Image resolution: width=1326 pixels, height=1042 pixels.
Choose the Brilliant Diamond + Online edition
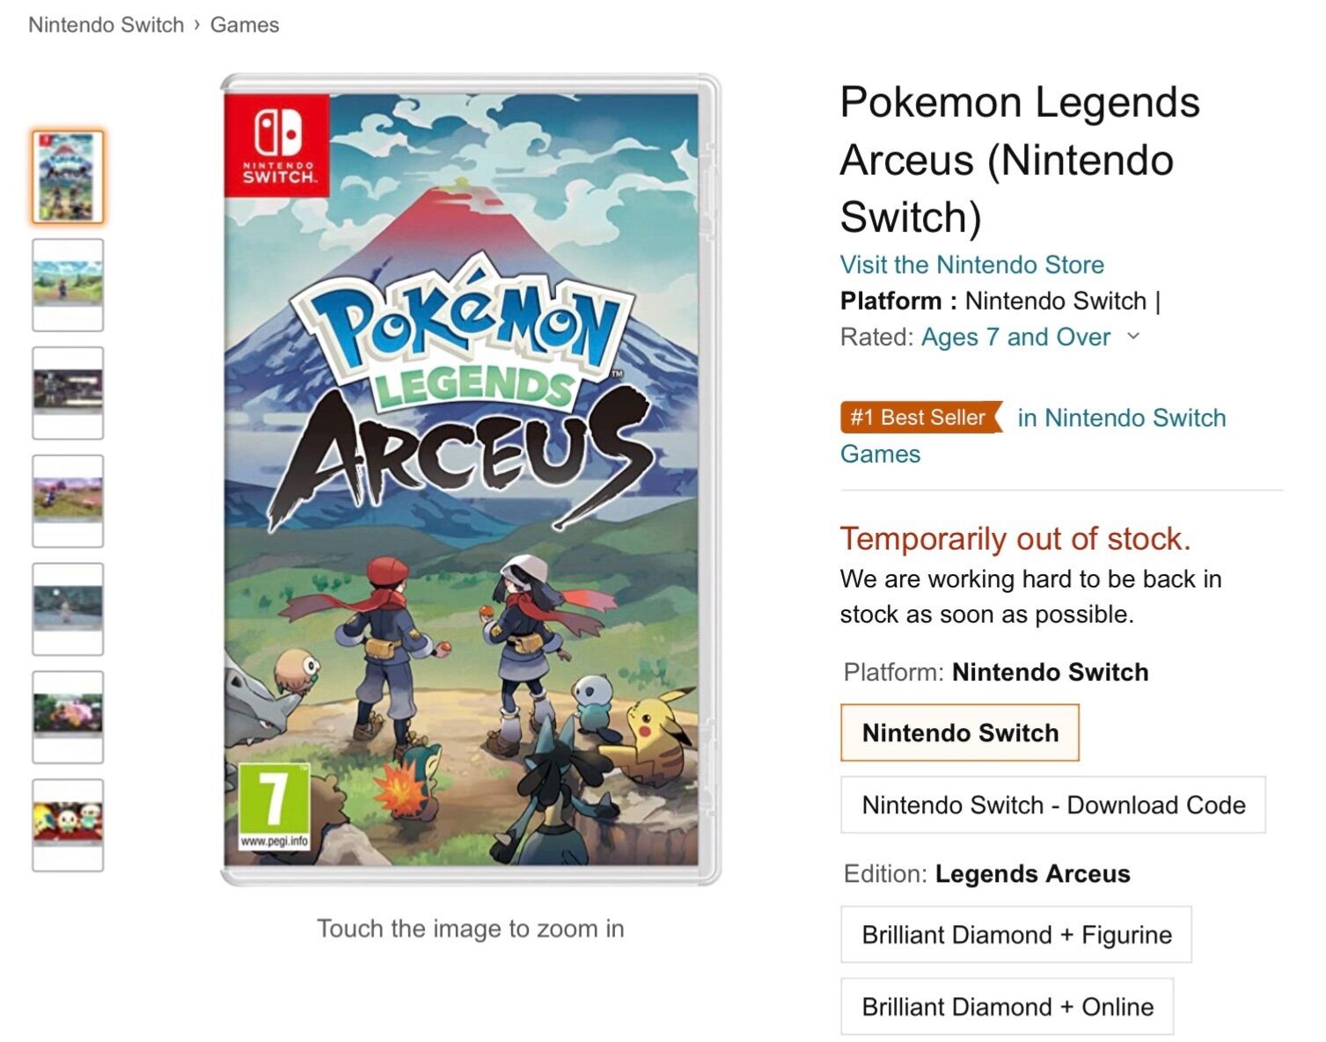pos(1007,1007)
